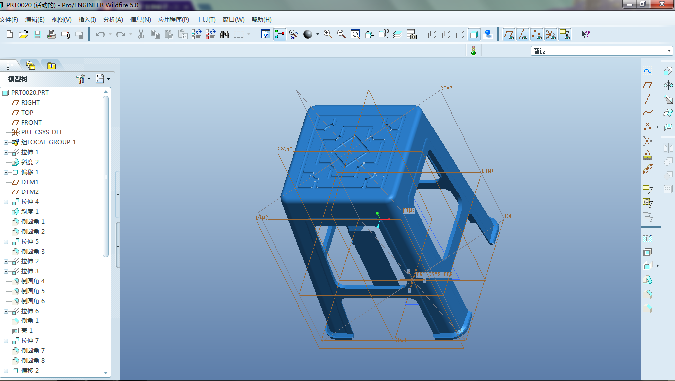The height and width of the screenshot is (381, 675).
Task: Select shaded display mode
Action: 474,34
